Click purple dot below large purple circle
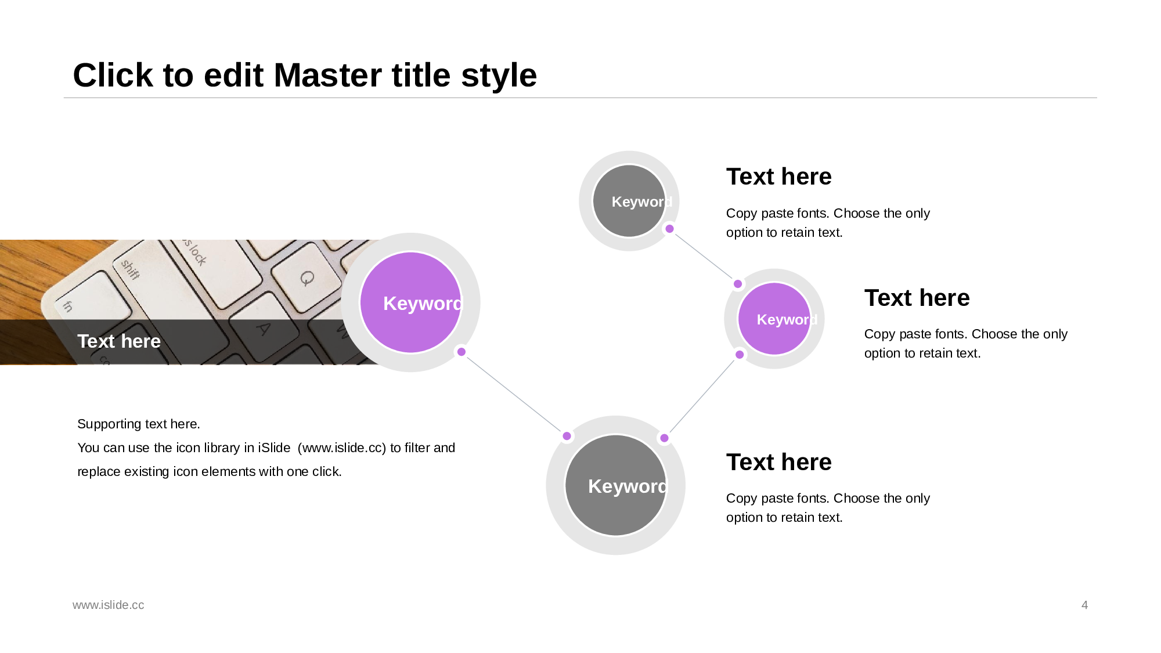Screen dimensions: 1161x653 [x=461, y=352]
